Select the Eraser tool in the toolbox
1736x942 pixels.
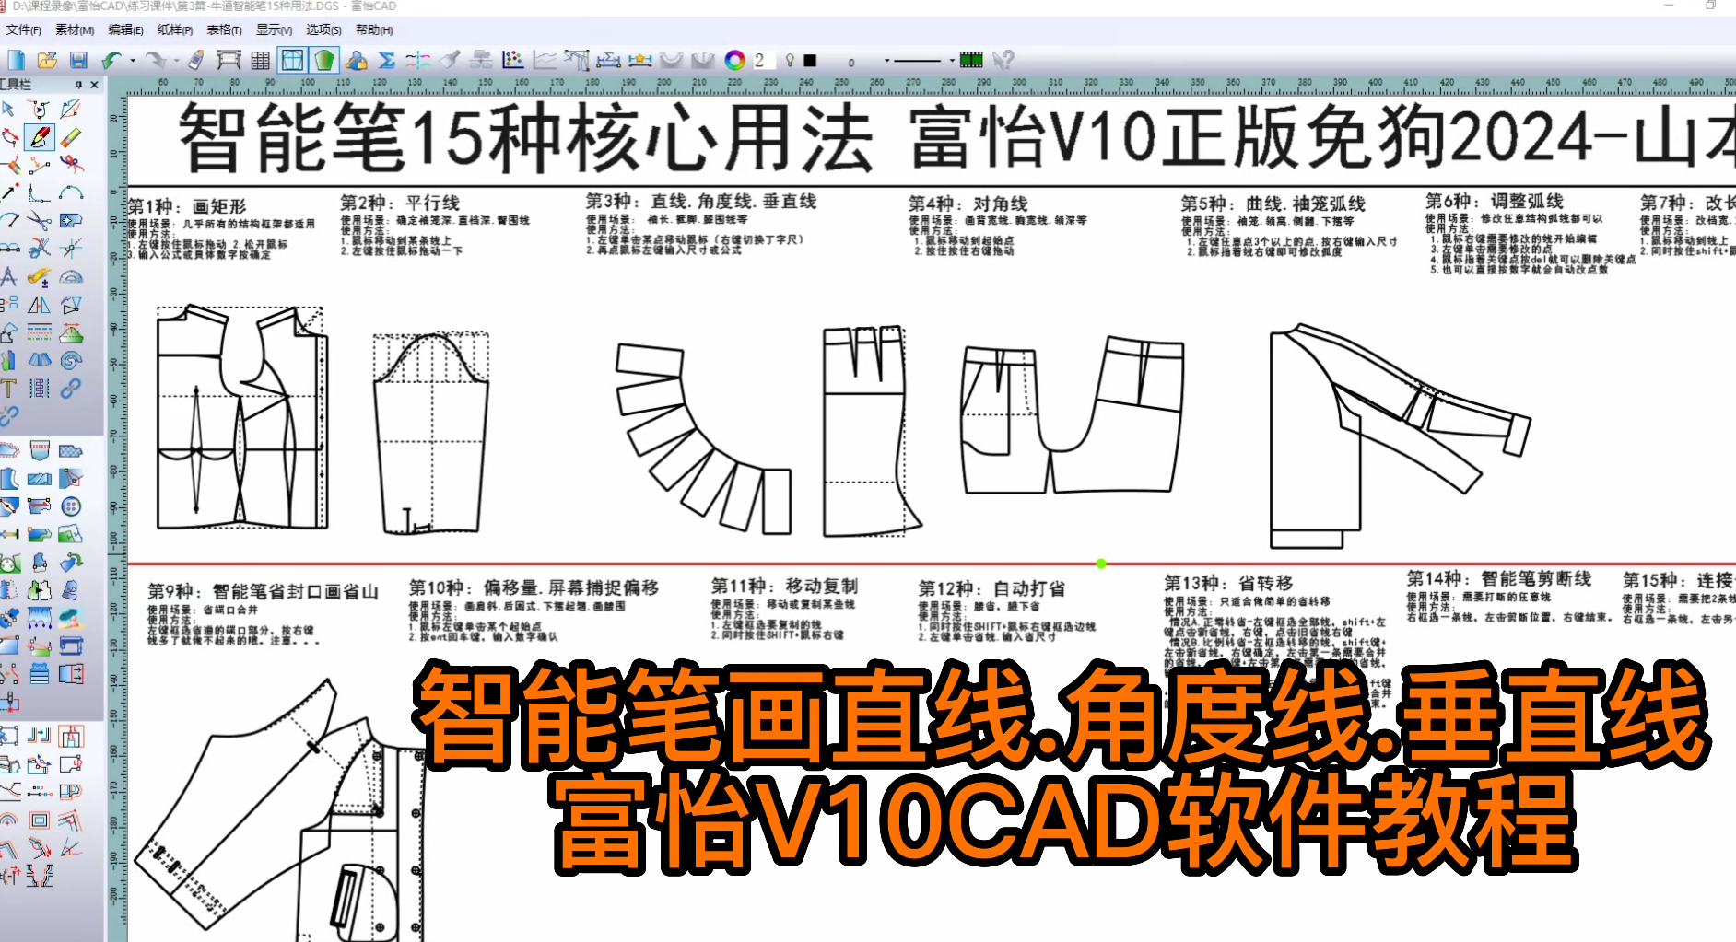[x=71, y=137]
